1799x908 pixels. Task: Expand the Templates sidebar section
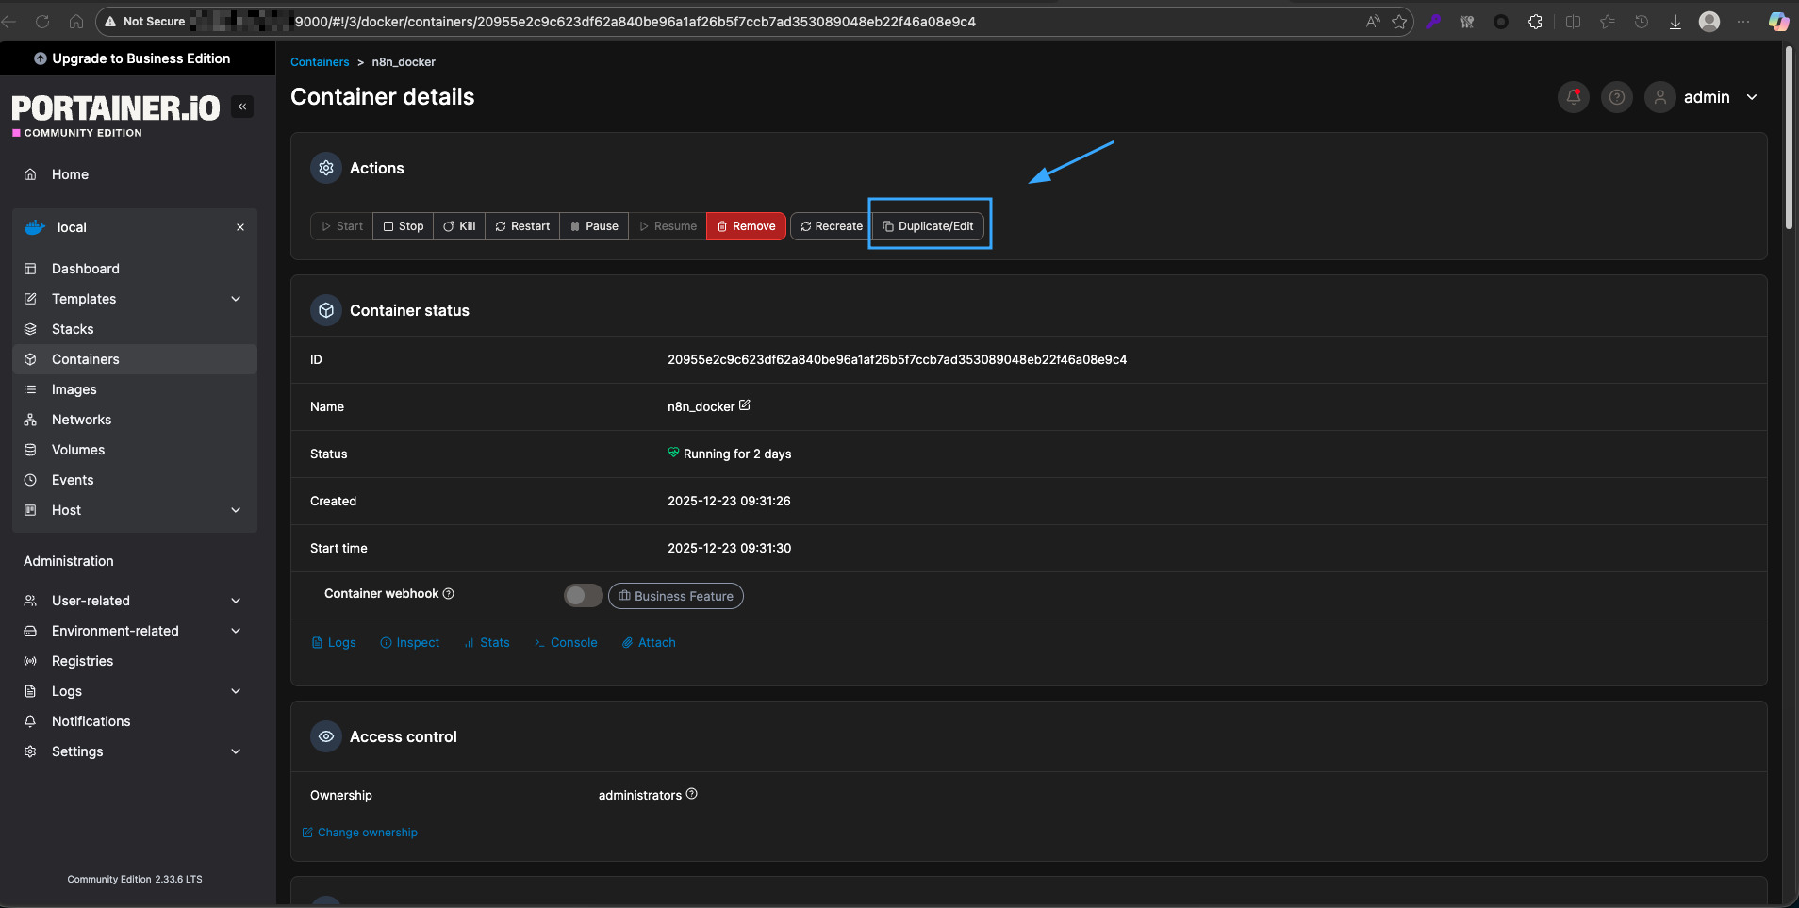click(236, 299)
